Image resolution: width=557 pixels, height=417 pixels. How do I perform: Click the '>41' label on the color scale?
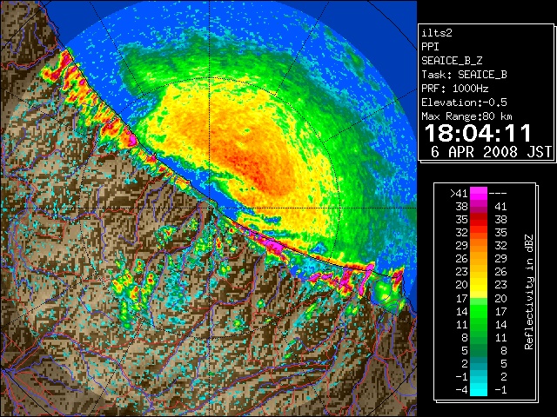(x=459, y=194)
